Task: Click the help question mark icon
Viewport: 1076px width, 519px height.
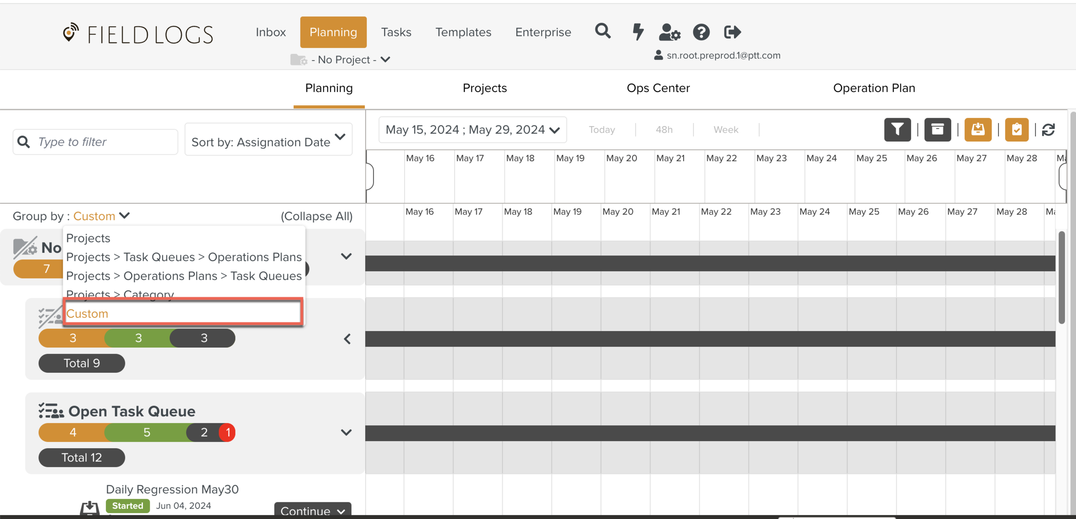Action: [701, 32]
